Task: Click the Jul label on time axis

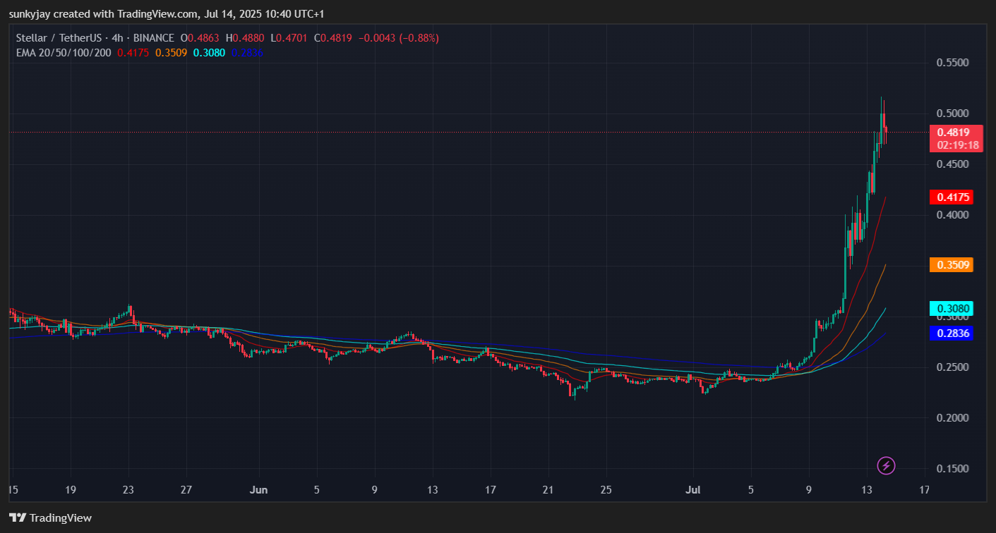Action: [x=693, y=489]
